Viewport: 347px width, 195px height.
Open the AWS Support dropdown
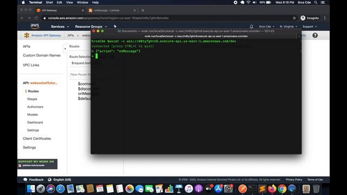coord(310,27)
